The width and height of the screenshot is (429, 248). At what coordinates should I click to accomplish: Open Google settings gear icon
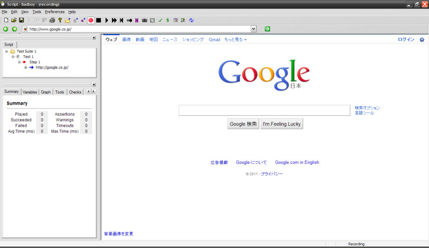click(x=422, y=40)
